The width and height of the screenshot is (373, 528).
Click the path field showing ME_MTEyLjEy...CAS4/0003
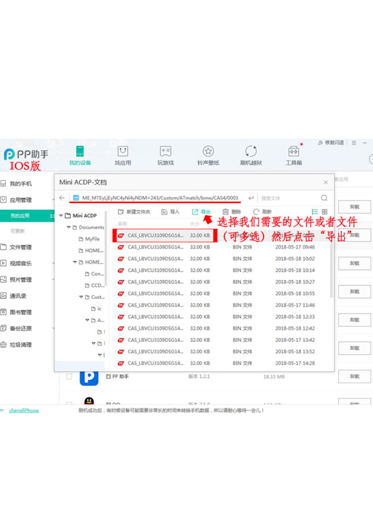155,198
